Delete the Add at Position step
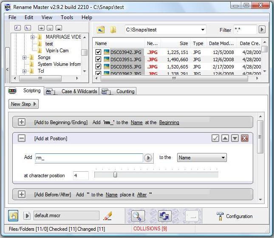 pyautogui.click(x=244, y=139)
